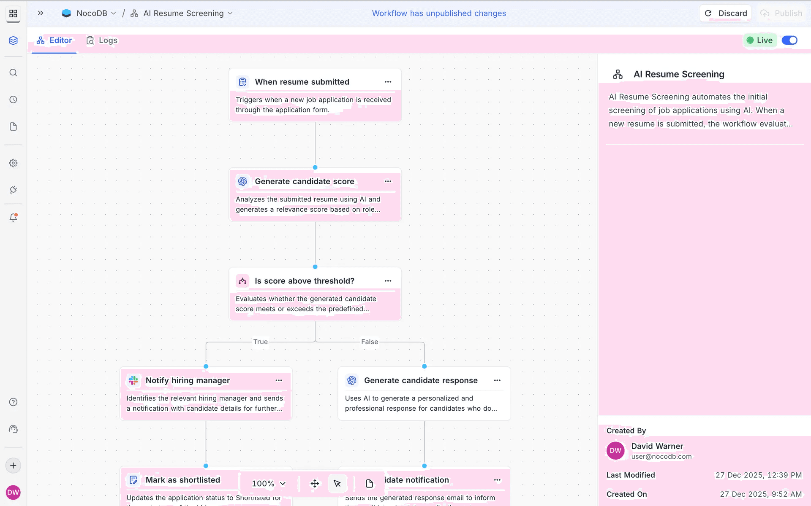This screenshot has width=811, height=506.
Task: Open the notes icon in the canvas toolbar
Action: 369,484
